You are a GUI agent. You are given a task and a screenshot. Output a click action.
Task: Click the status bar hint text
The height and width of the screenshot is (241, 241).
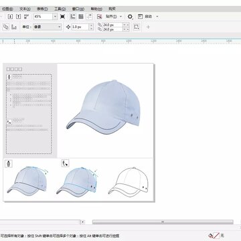[x=60, y=236]
